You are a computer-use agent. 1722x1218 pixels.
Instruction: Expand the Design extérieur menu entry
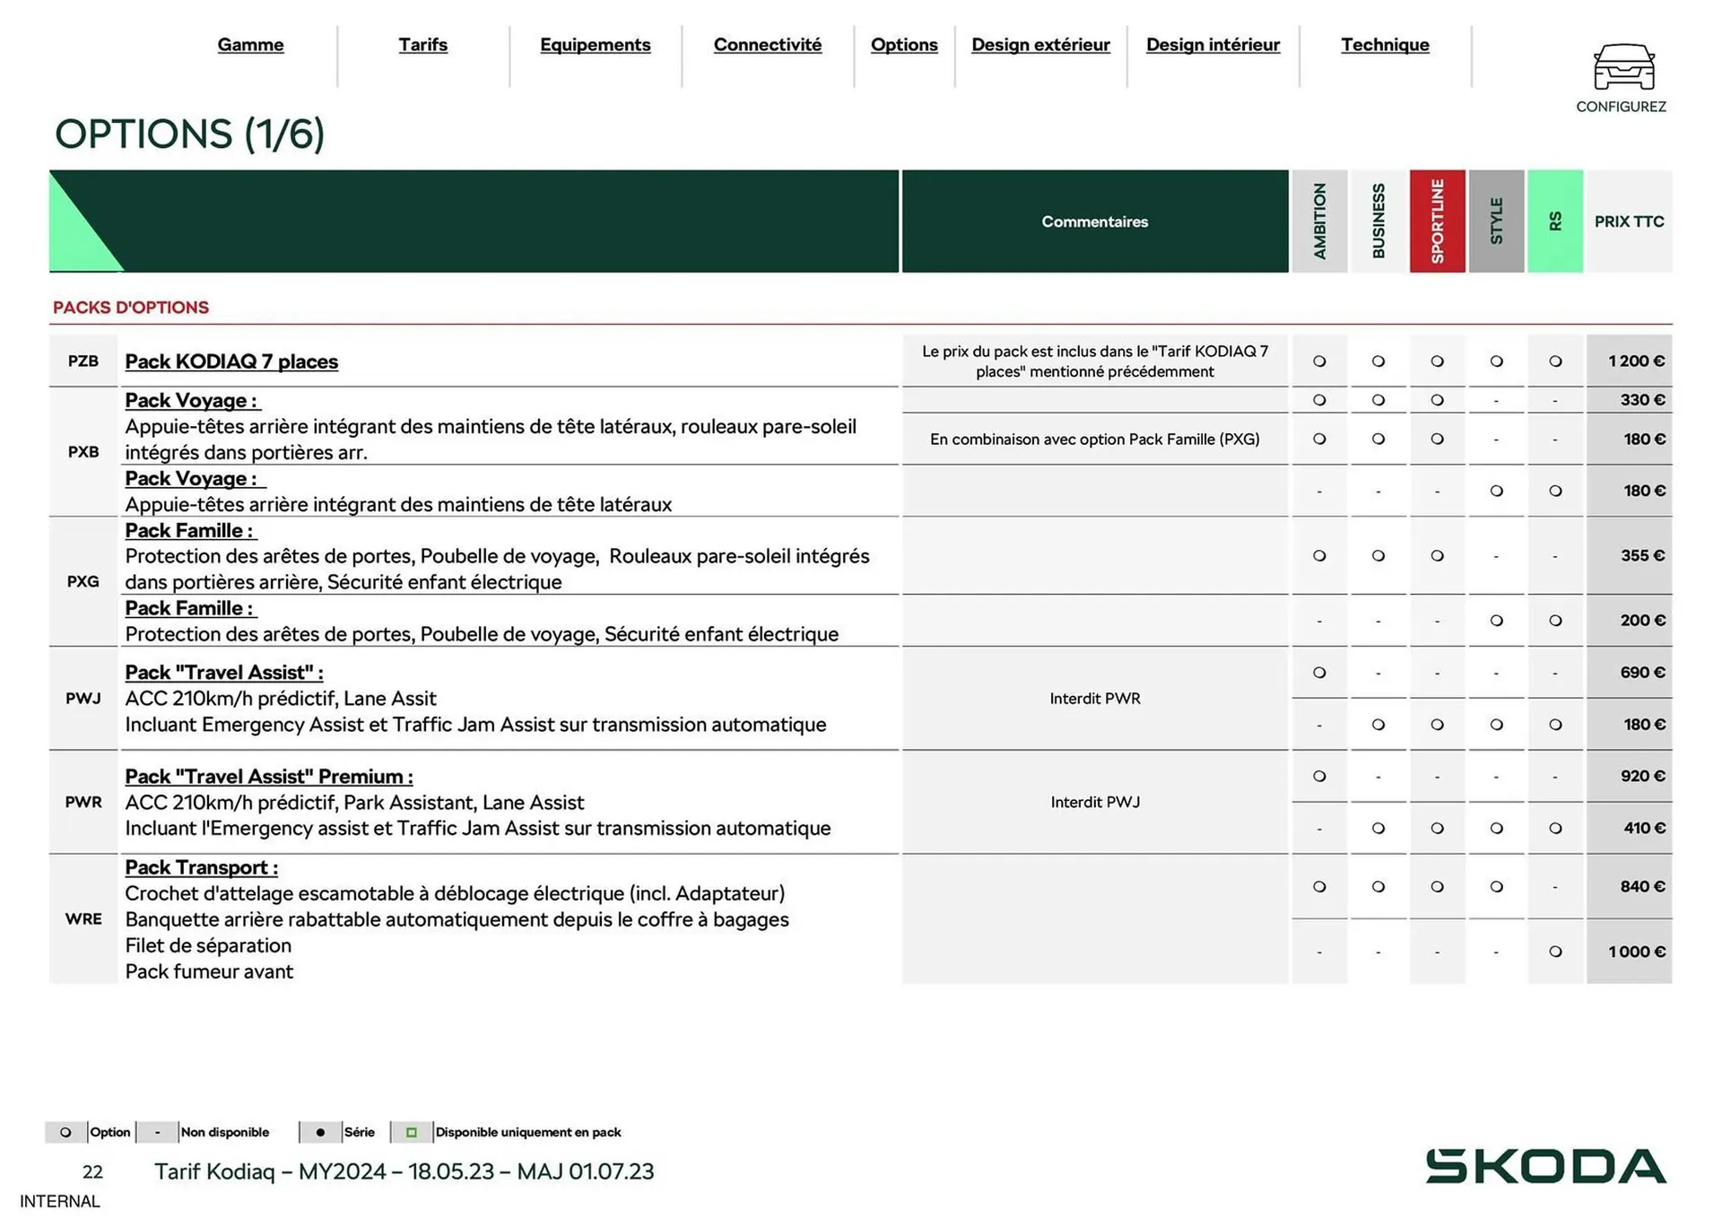(1040, 45)
